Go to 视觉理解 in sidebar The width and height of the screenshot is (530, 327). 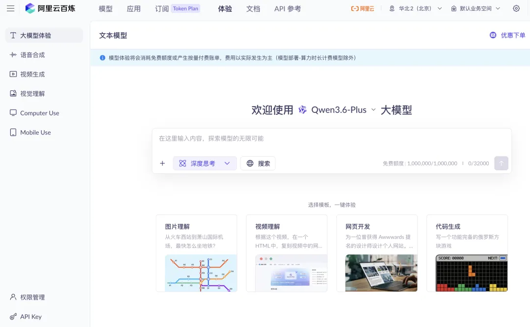click(44, 93)
